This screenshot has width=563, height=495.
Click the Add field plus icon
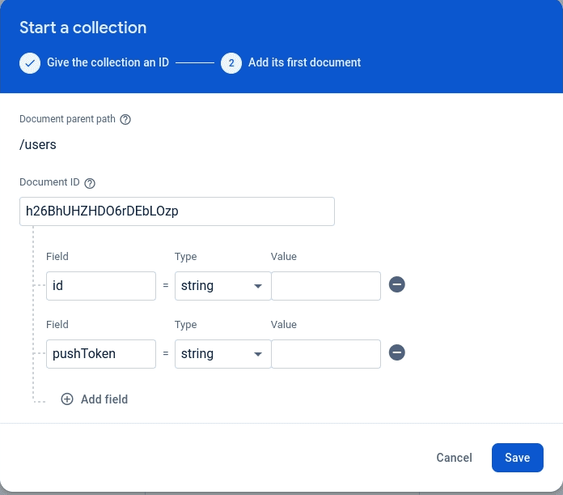[x=67, y=399]
